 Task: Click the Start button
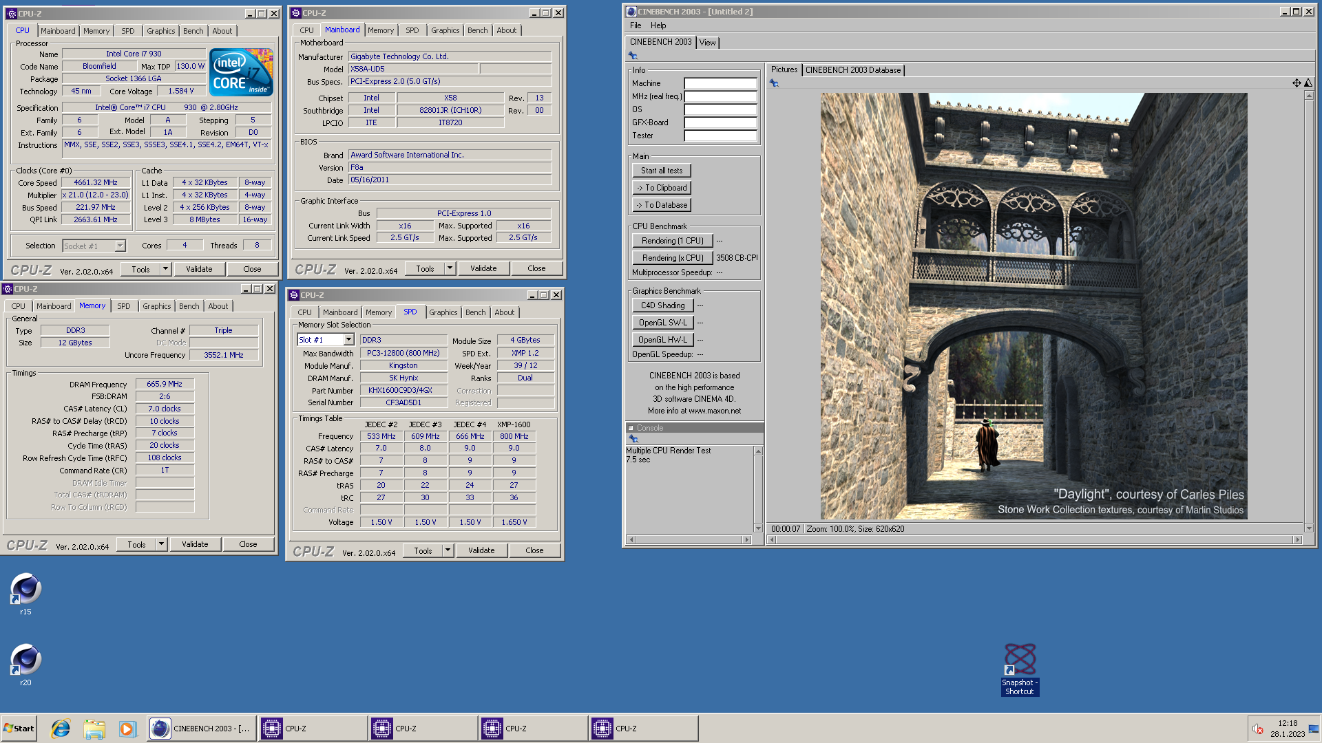point(19,729)
